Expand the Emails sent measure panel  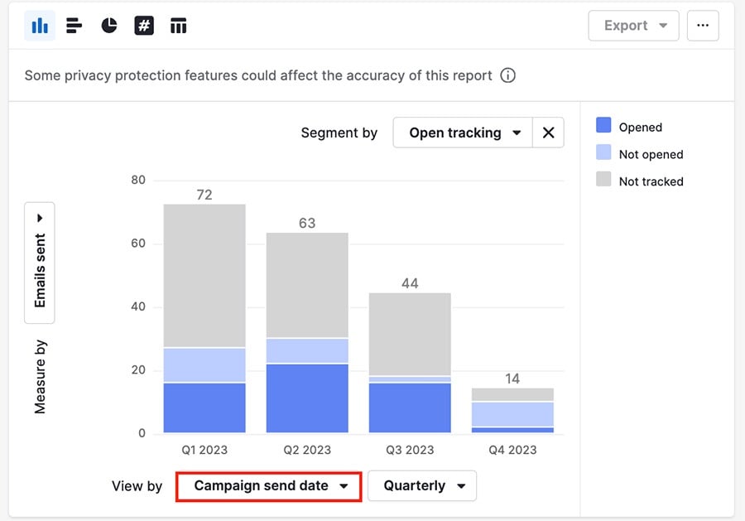coord(39,217)
